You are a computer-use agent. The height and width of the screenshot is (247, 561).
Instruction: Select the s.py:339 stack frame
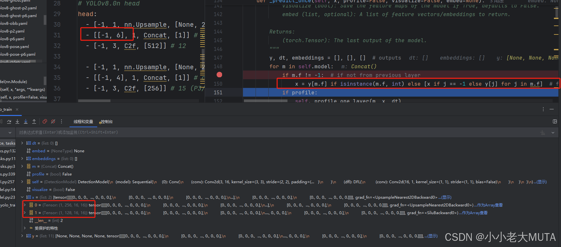pyautogui.click(x=8, y=174)
